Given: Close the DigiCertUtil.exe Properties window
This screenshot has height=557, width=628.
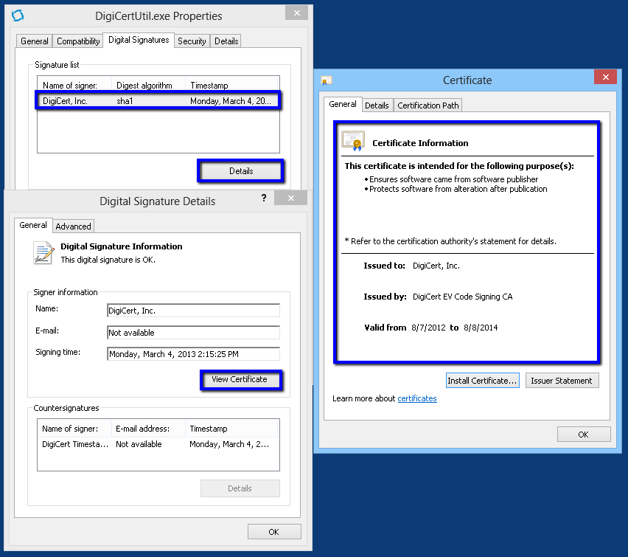Looking at the screenshot, I should point(297,13).
